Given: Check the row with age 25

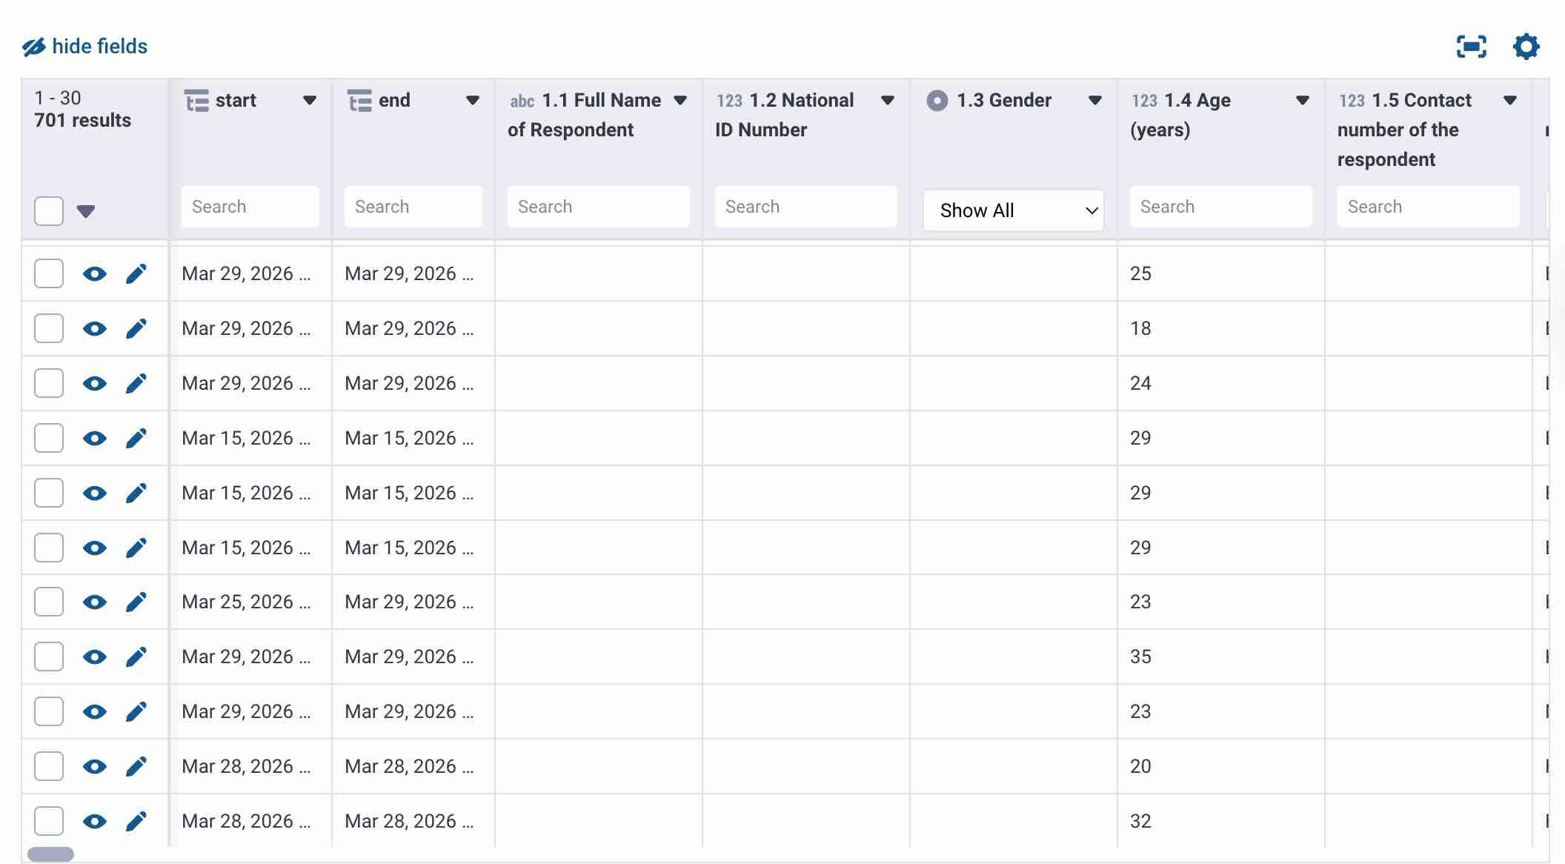Looking at the screenshot, I should [49, 274].
